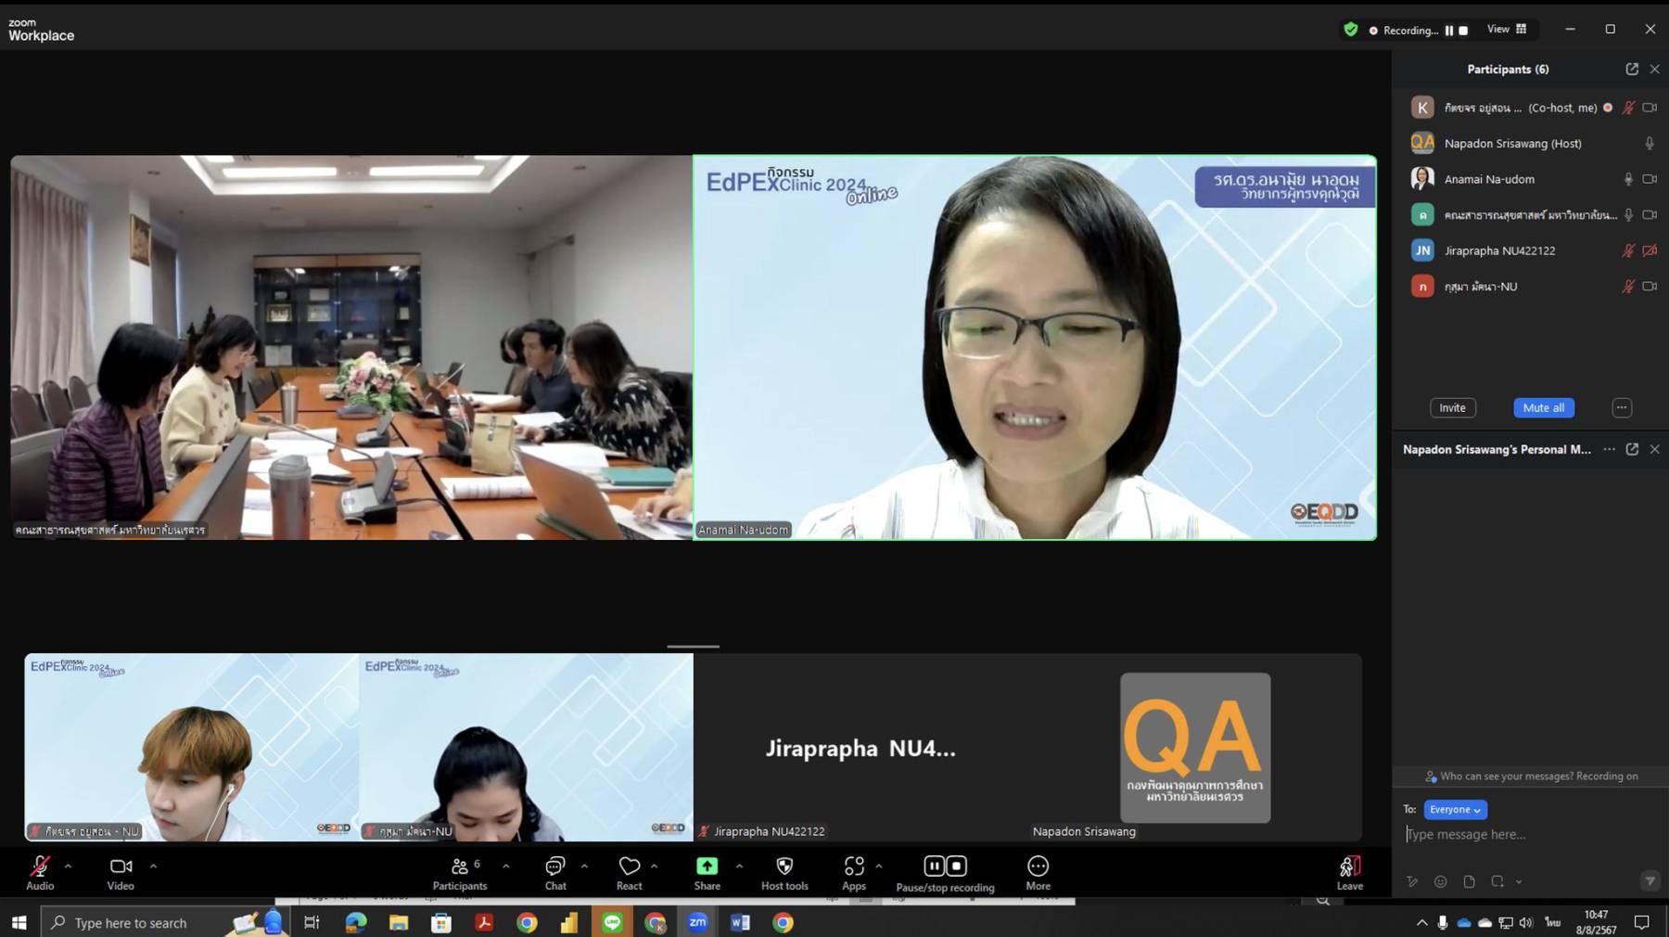Open Windows Start menu
This screenshot has width=1669, height=937.
coord(19,922)
